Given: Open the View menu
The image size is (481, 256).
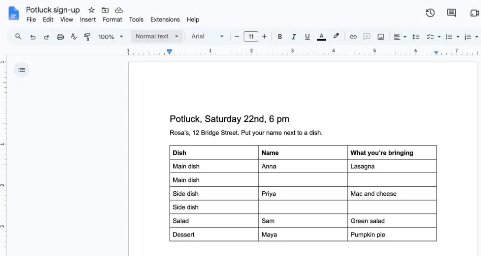Looking at the screenshot, I should click(x=67, y=20).
